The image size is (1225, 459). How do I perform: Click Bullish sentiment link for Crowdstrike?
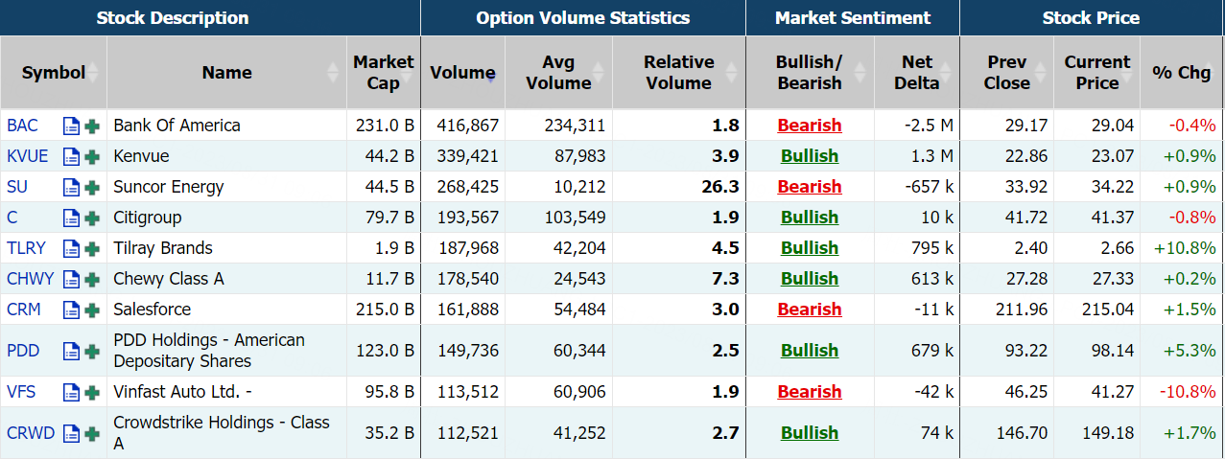click(810, 433)
